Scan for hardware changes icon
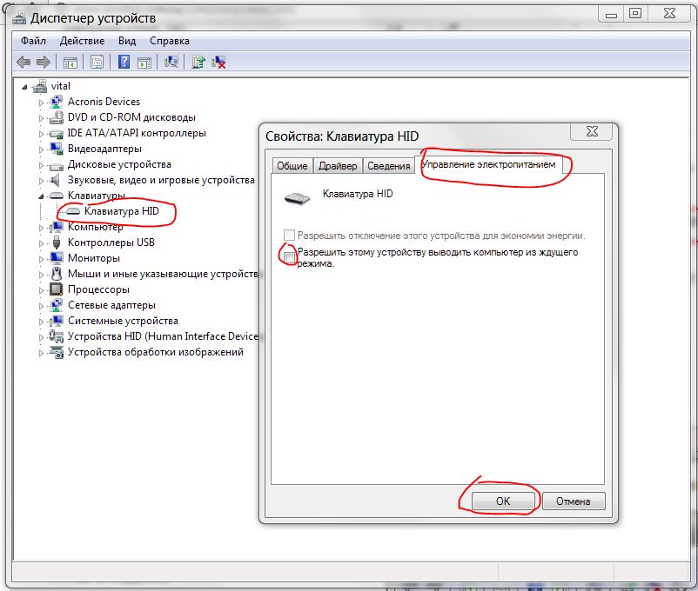 pos(171,62)
